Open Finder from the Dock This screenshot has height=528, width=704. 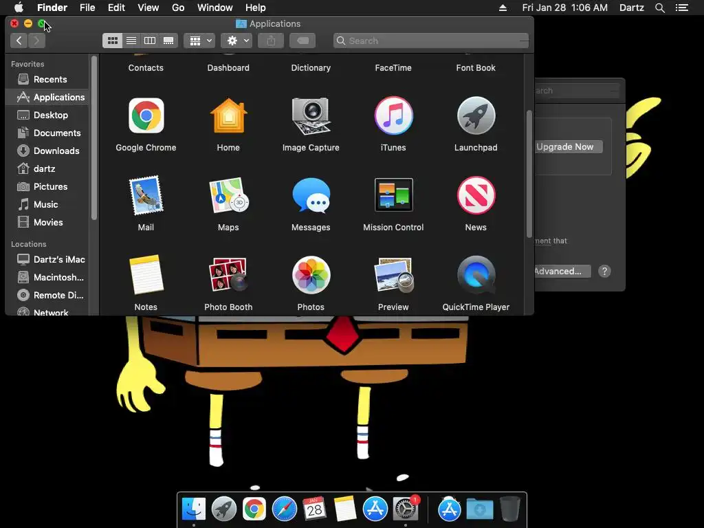tap(194, 509)
